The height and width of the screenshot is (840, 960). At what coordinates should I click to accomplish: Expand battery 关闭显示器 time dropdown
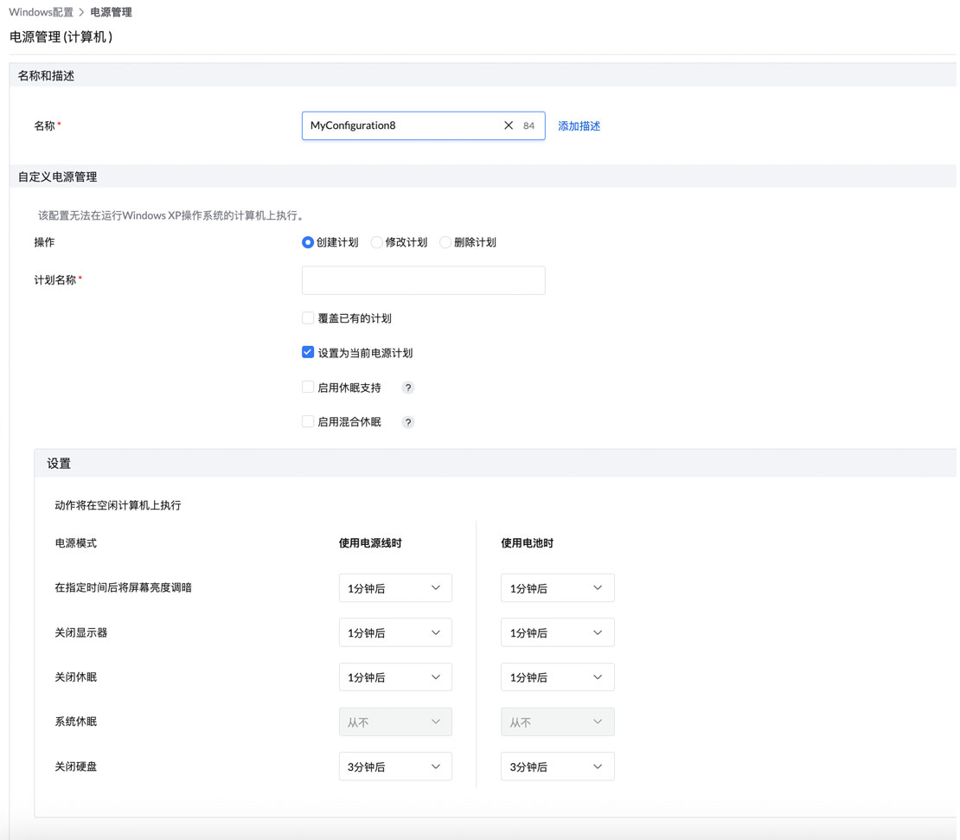tap(557, 632)
